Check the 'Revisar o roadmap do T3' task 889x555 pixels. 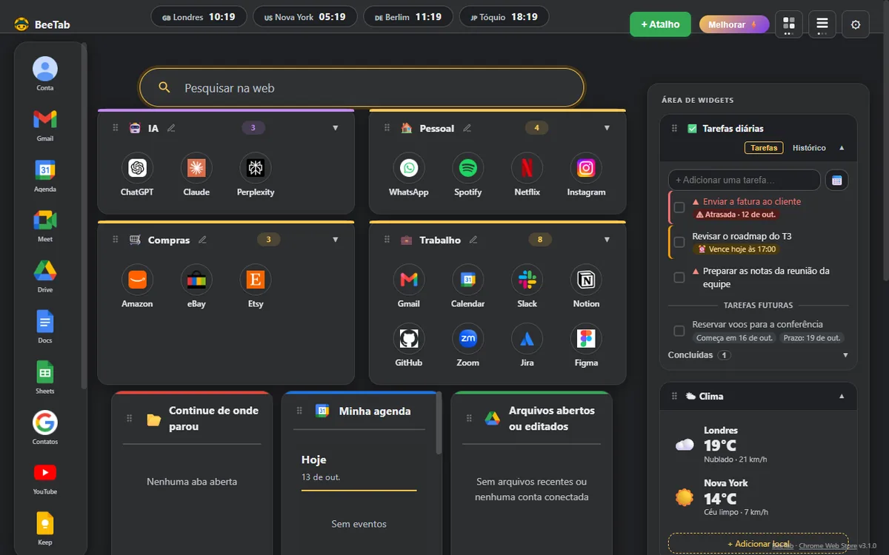tap(679, 242)
